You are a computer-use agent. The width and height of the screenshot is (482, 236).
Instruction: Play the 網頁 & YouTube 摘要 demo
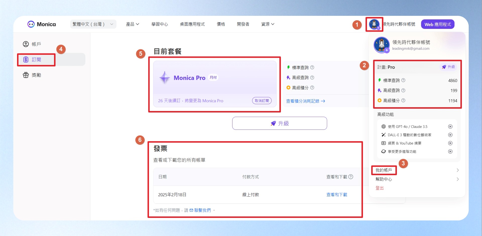(x=450, y=143)
